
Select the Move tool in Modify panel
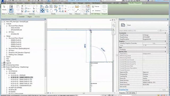[42, 11]
